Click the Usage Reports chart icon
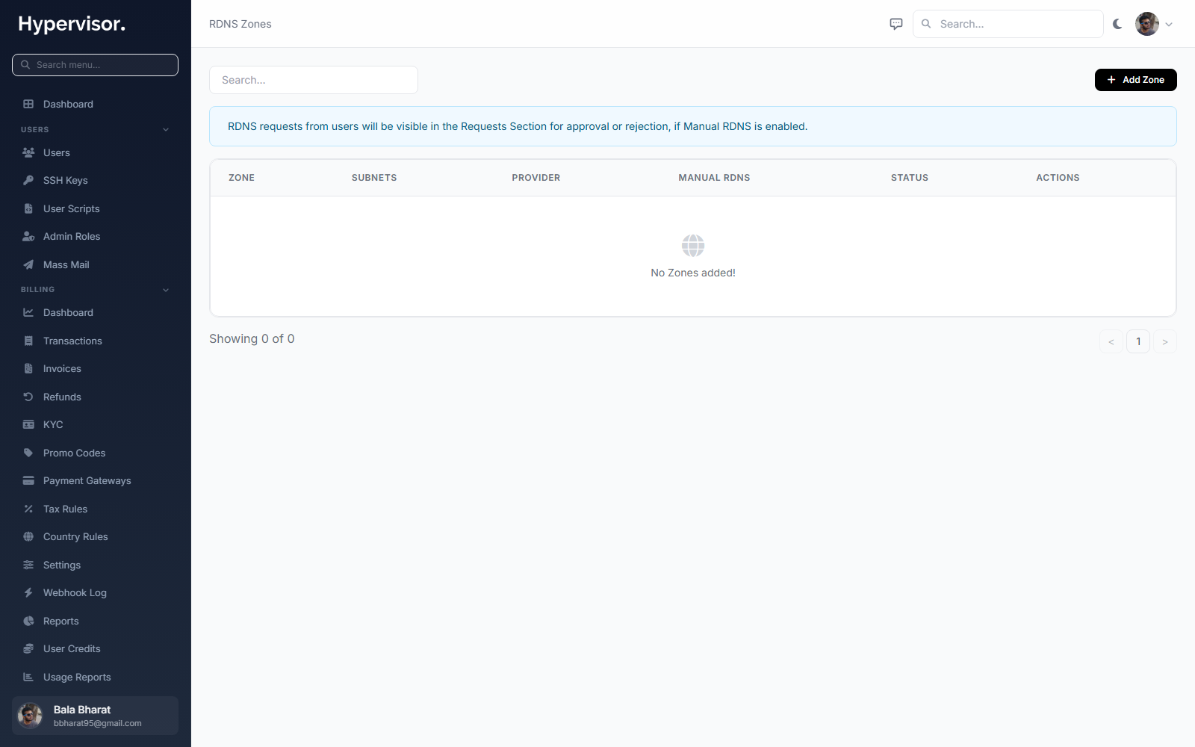This screenshot has width=1195, height=747. click(28, 677)
